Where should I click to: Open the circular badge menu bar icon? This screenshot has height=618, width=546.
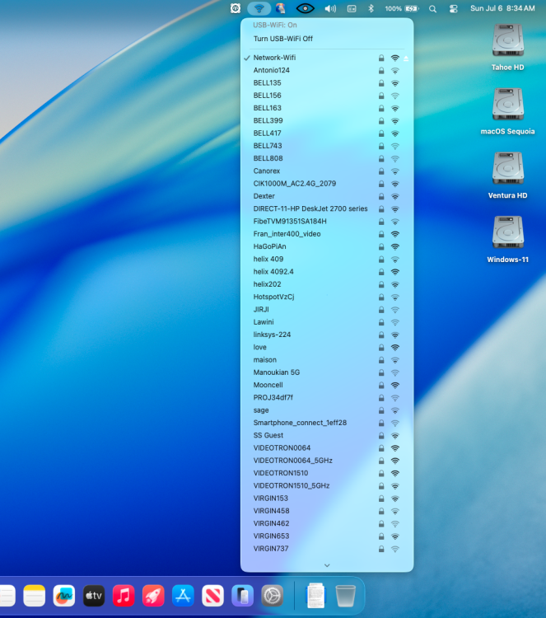point(236,8)
